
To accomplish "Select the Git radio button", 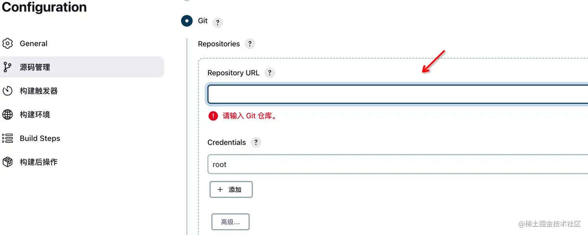I will pos(187,21).
